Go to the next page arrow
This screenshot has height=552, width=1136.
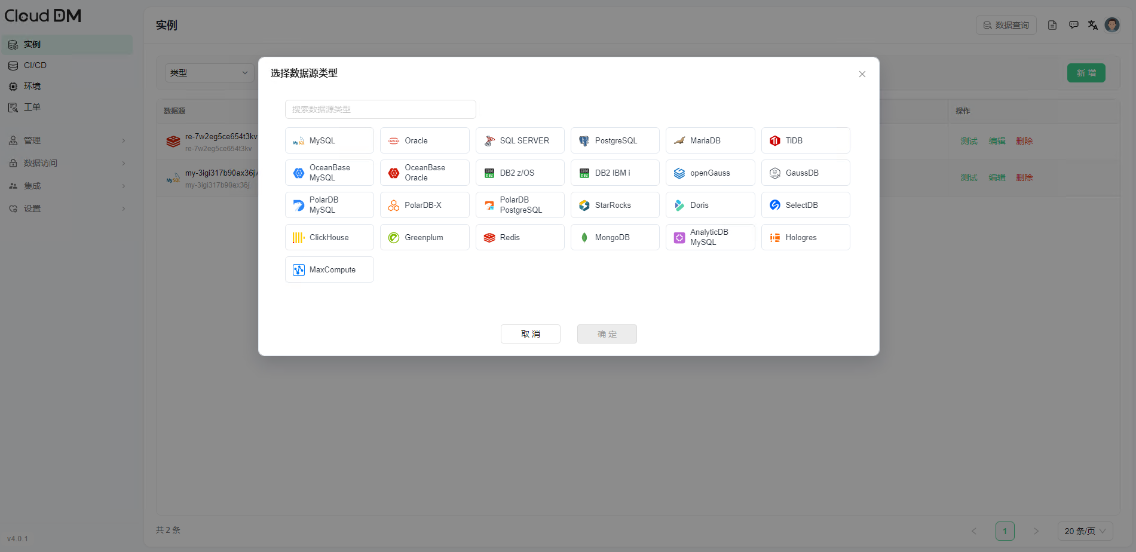1036,531
